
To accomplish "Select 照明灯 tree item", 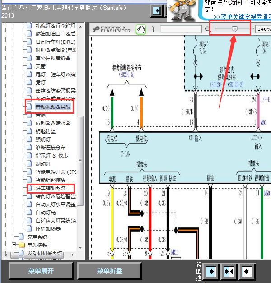I will (x=43, y=139).
